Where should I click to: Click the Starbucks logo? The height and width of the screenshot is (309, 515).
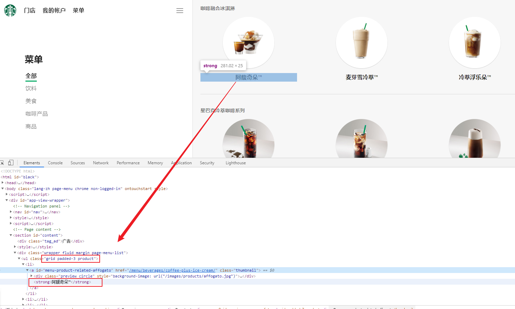[x=10, y=11]
